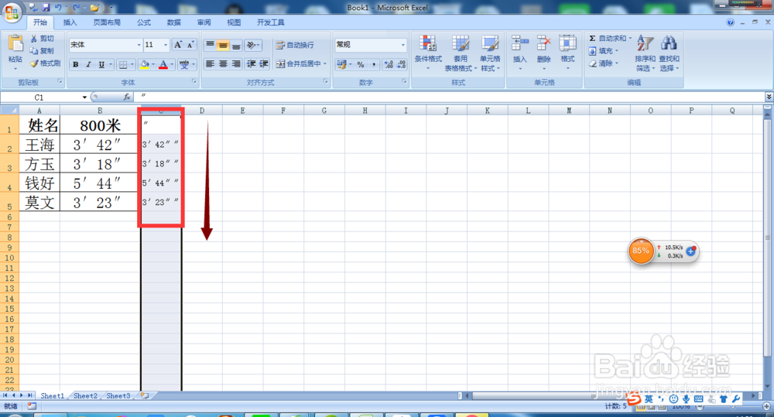Open the 清除 clear menu

tap(603, 63)
